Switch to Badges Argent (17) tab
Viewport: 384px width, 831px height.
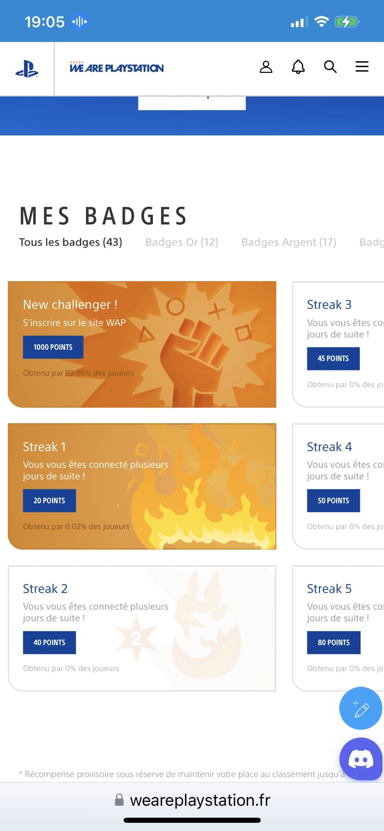(x=289, y=242)
